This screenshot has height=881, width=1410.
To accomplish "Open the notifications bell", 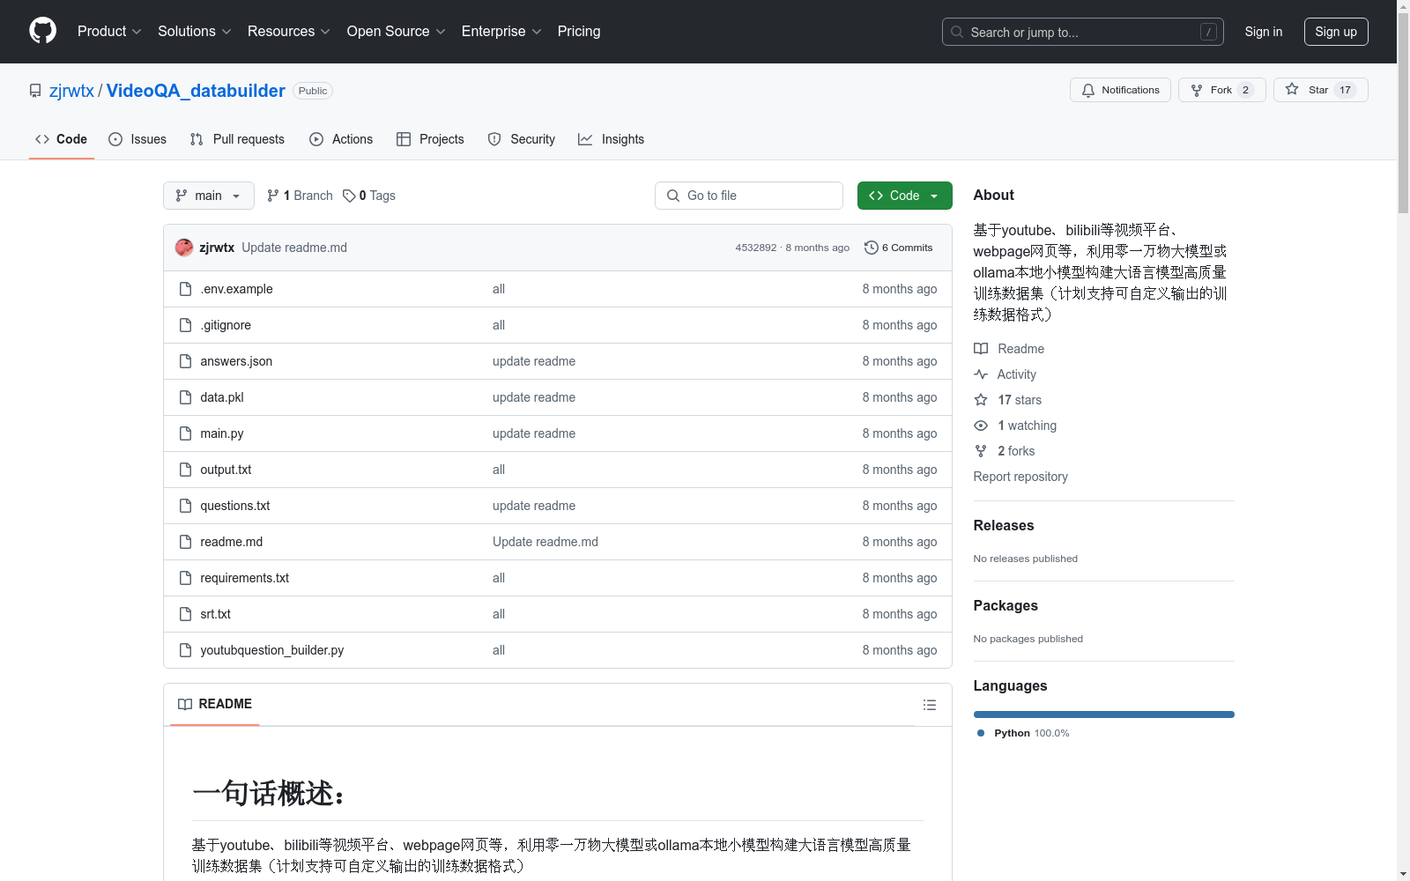I will [1088, 90].
